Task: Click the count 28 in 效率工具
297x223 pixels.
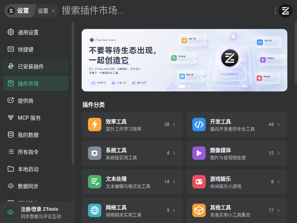Action: 167,125
